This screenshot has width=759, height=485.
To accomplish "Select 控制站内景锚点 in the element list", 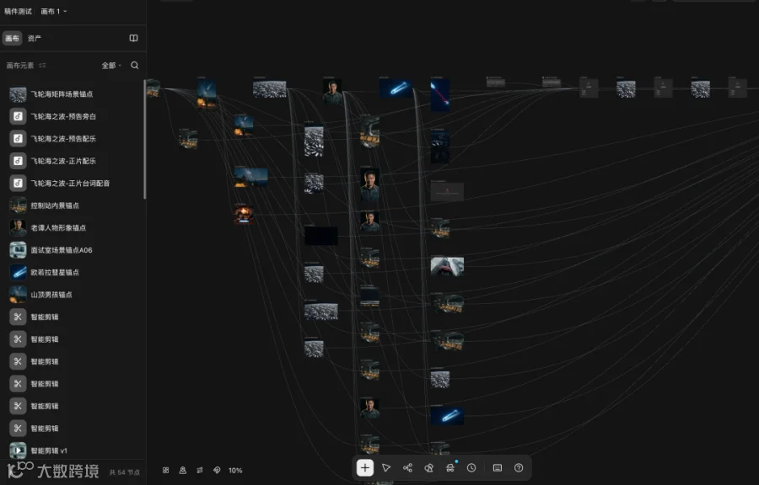I will (x=73, y=205).
